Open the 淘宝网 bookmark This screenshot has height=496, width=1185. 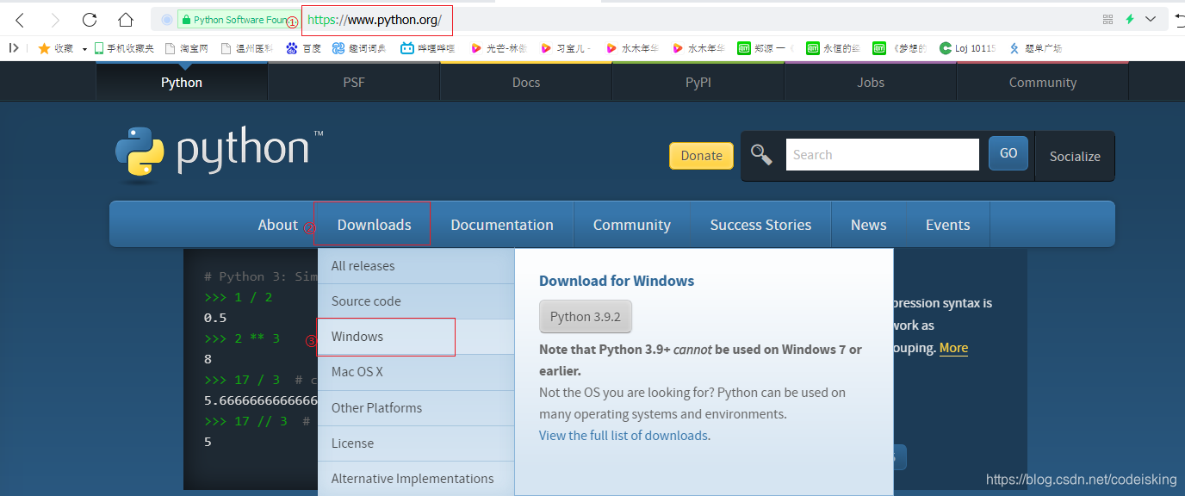[187, 48]
